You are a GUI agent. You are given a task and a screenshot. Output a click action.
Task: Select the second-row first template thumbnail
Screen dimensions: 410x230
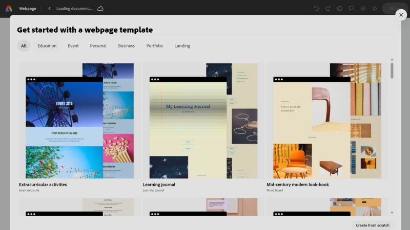(x=80, y=207)
